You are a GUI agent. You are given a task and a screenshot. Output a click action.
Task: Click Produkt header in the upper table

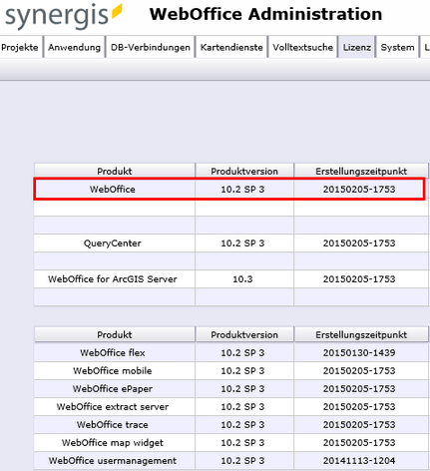coord(115,171)
